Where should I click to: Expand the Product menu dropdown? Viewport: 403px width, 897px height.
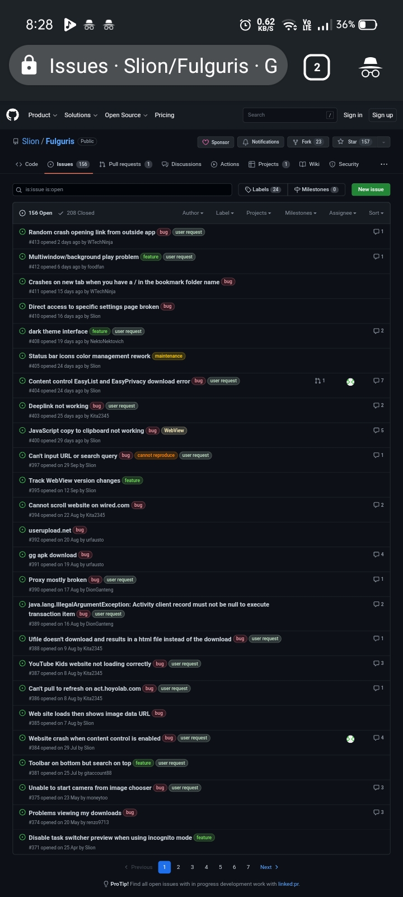[43, 115]
